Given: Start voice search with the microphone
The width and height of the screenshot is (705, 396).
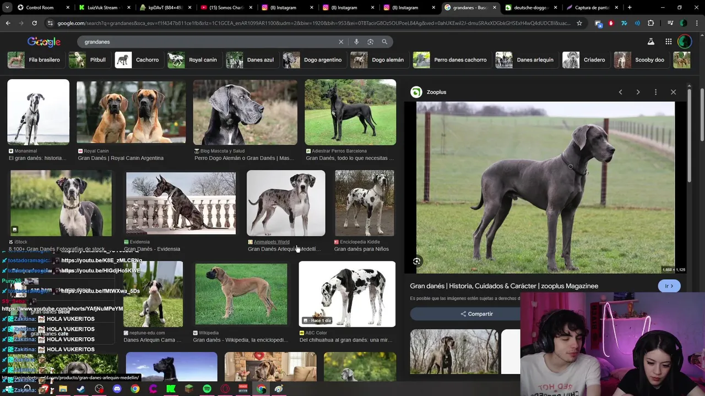Looking at the screenshot, I should (x=356, y=42).
